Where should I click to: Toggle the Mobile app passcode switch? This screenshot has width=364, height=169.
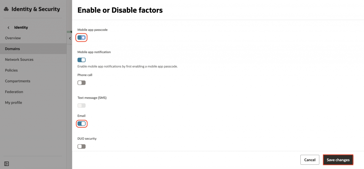pyautogui.click(x=81, y=37)
